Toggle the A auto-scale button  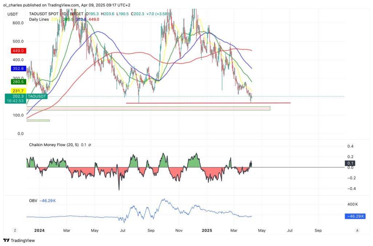click(x=357, y=230)
